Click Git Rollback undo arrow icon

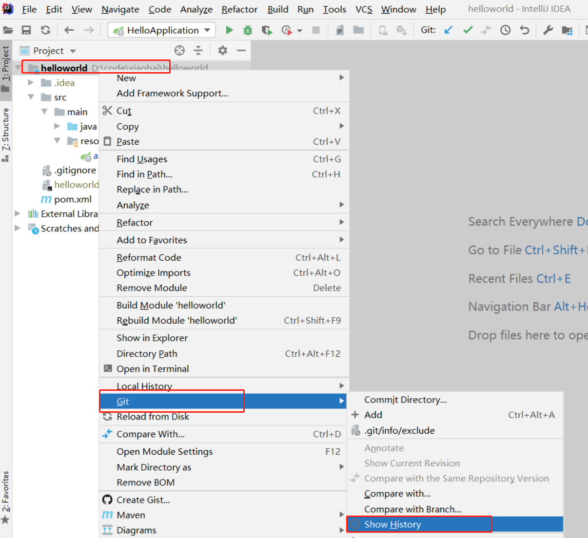tap(525, 30)
